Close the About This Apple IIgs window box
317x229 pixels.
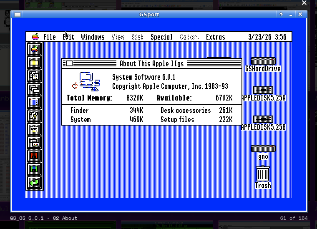(69, 63)
